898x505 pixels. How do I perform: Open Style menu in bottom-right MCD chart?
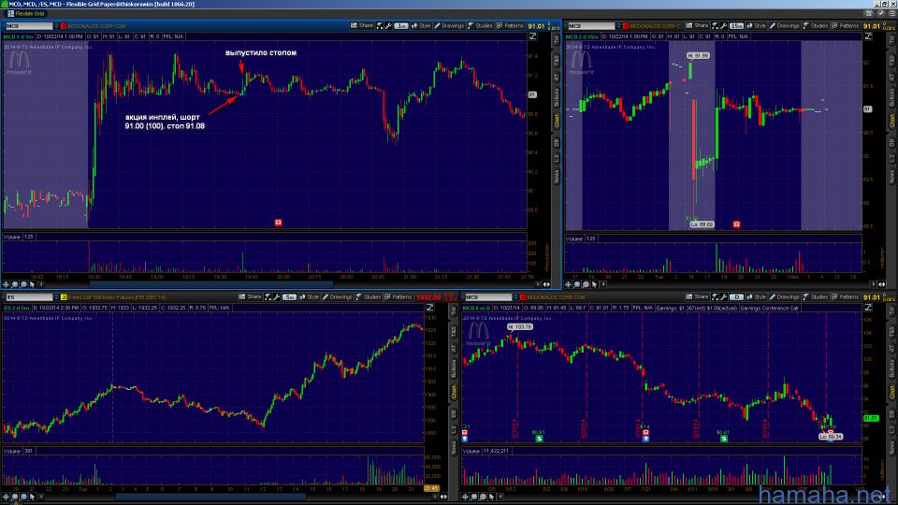(x=757, y=297)
